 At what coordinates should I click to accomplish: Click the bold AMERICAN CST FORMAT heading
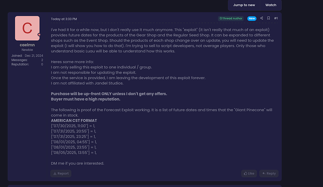74,121
